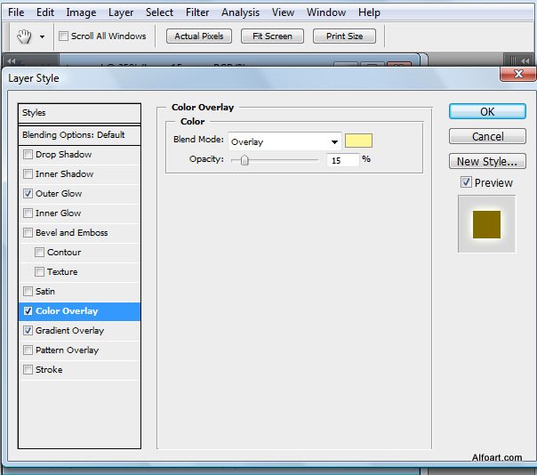Open the Hand tool preset picker arrow
Image resolution: width=537 pixels, height=475 pixels.
pos(42,37)
